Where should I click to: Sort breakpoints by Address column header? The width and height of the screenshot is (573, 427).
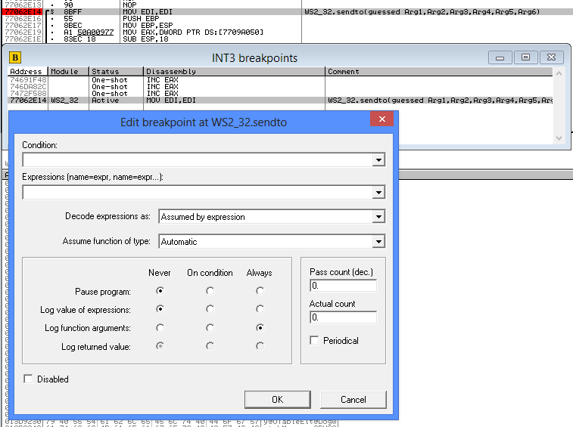pos(28,72)
